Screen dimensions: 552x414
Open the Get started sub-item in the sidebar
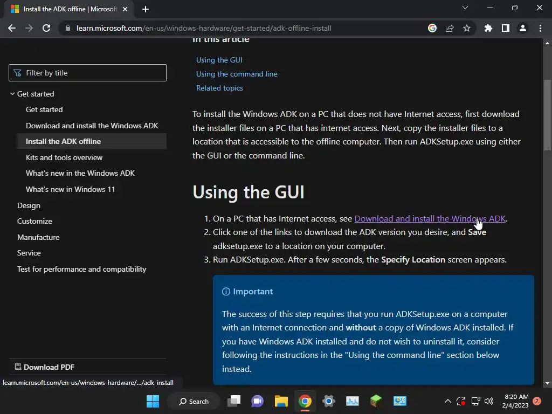[44, 109]
